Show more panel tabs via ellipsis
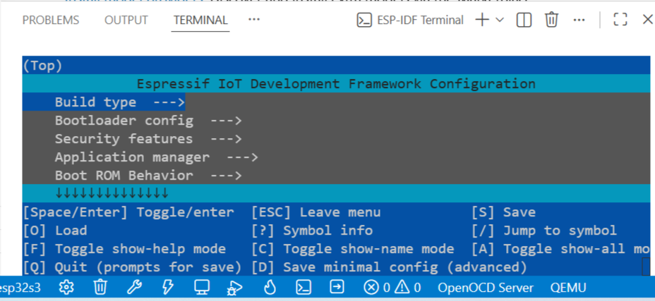Viewport: 655px width, 301px height. pos(254,20)
